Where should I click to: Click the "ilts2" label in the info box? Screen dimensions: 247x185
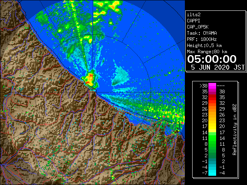click(194, 15)
